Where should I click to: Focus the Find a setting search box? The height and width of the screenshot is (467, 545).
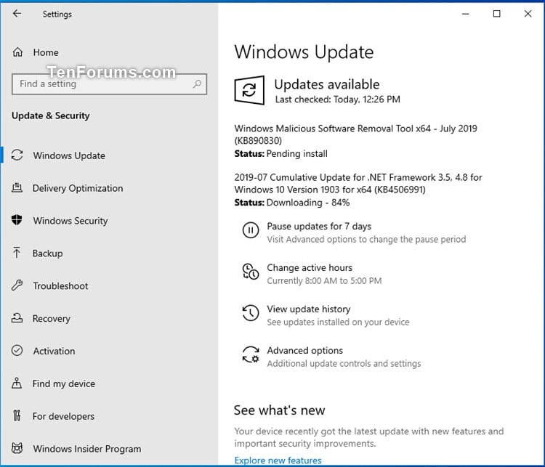pyautogui.click(x=109, y=84)
